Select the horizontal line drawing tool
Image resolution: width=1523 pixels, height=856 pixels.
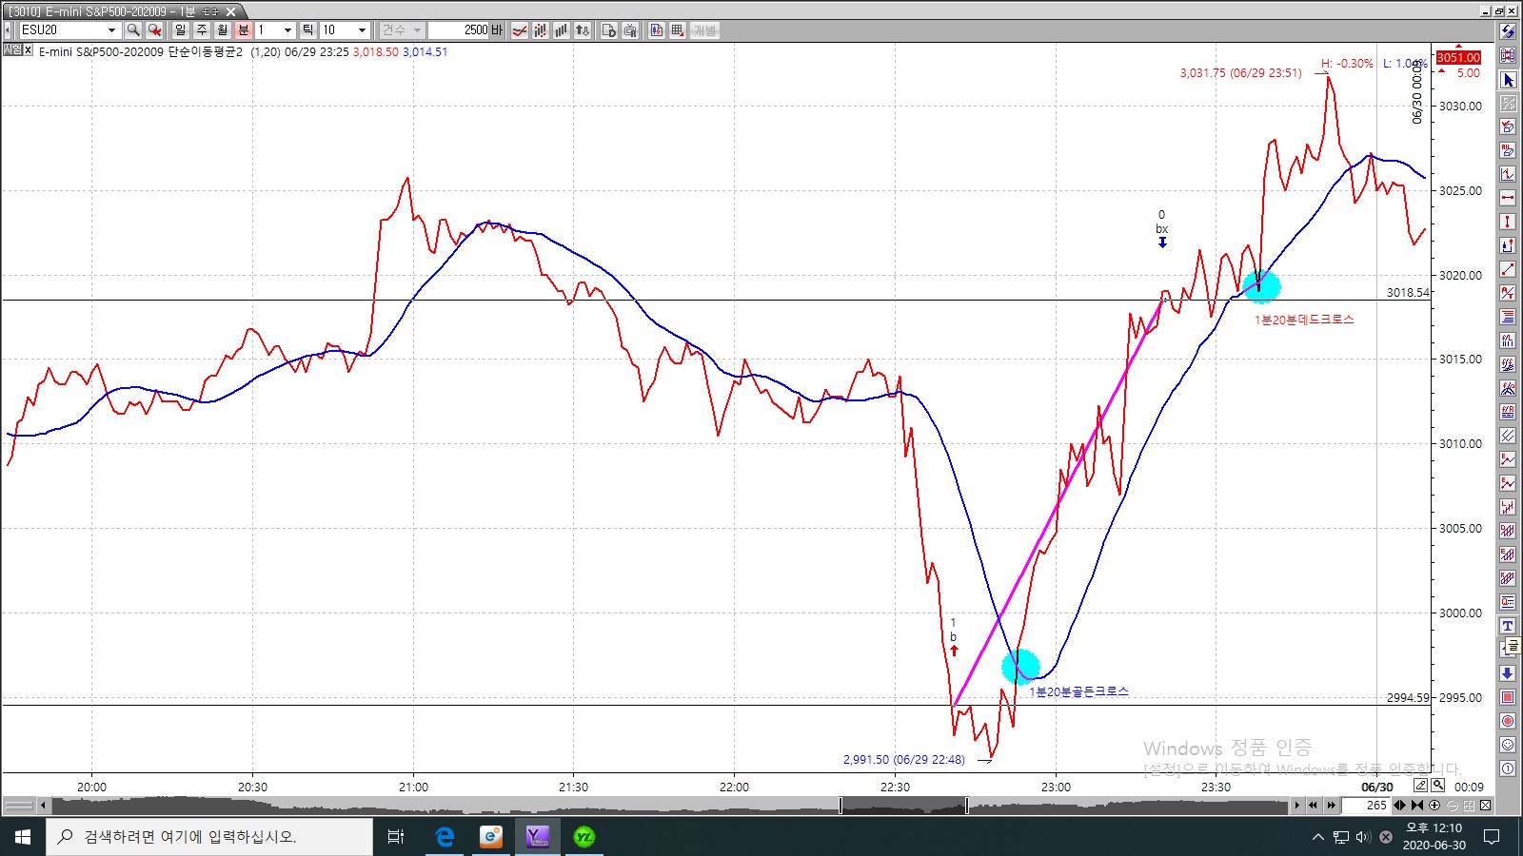click(x=1508, y=198)
